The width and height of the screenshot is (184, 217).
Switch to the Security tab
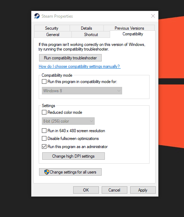coord(52,28)
